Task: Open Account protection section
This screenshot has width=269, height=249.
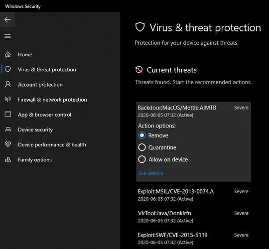Action: pyautogui.click(x=40, y=85)
